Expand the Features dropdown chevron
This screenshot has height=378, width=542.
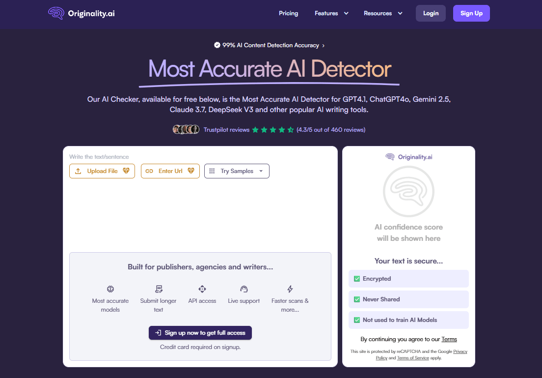click(x=346, y=13)
